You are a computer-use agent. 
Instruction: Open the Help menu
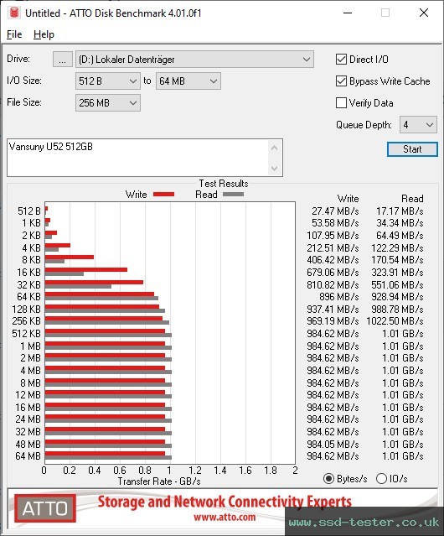pos(44,34)
